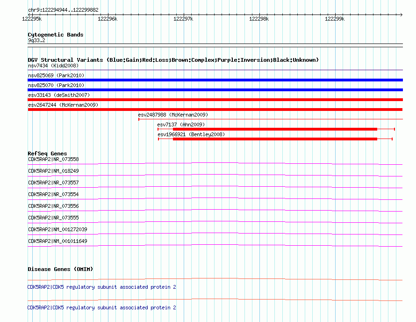Screen dimensions: 416x322
Task: Select the esv1966921 (Bentley2008) red bar
Action: click(275, 139)
